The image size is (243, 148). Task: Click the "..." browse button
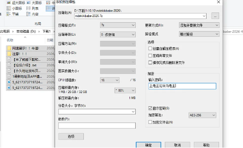click(x=215, y=16)
